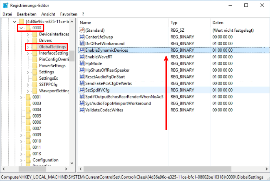
Task: Click tree pane horizontal scroll right arrow
Action: point(66,169)
